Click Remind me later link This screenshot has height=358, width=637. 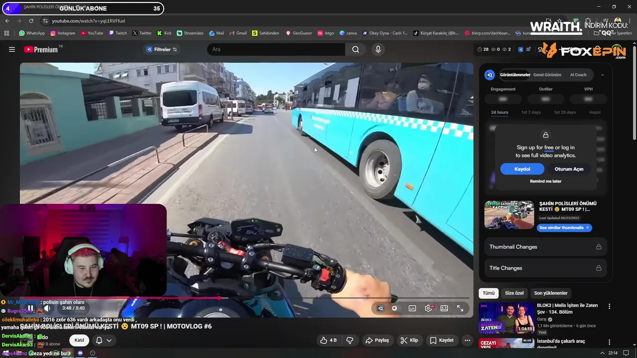[545, 181]
